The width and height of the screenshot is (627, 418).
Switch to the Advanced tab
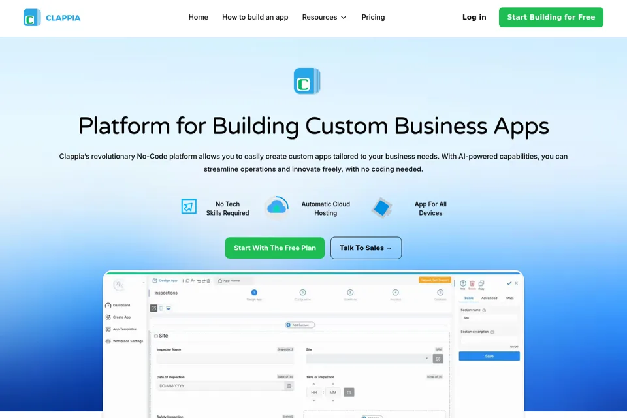click(x=489, y=298)
